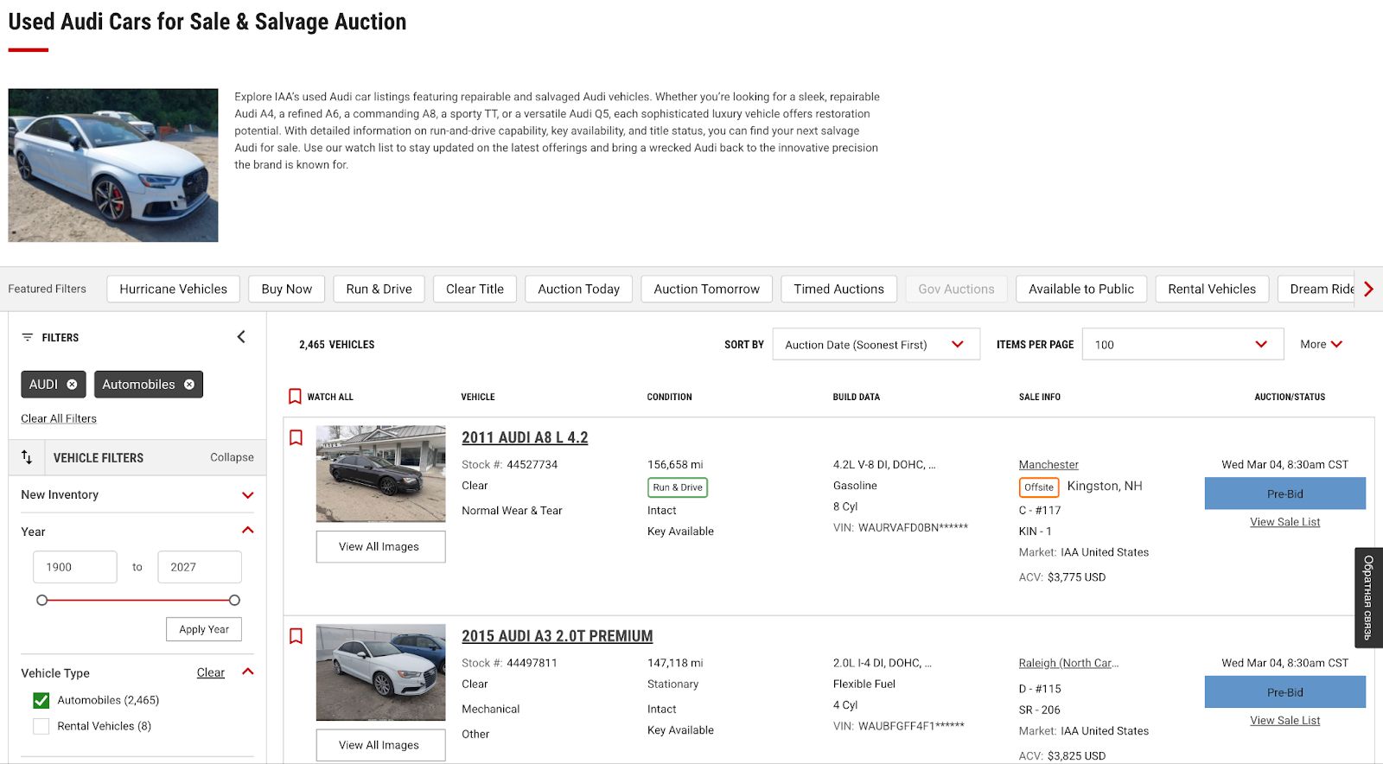Click the right handle of year slider
This screenshot has width=1383, height=764.
click(x=234, y=600)
